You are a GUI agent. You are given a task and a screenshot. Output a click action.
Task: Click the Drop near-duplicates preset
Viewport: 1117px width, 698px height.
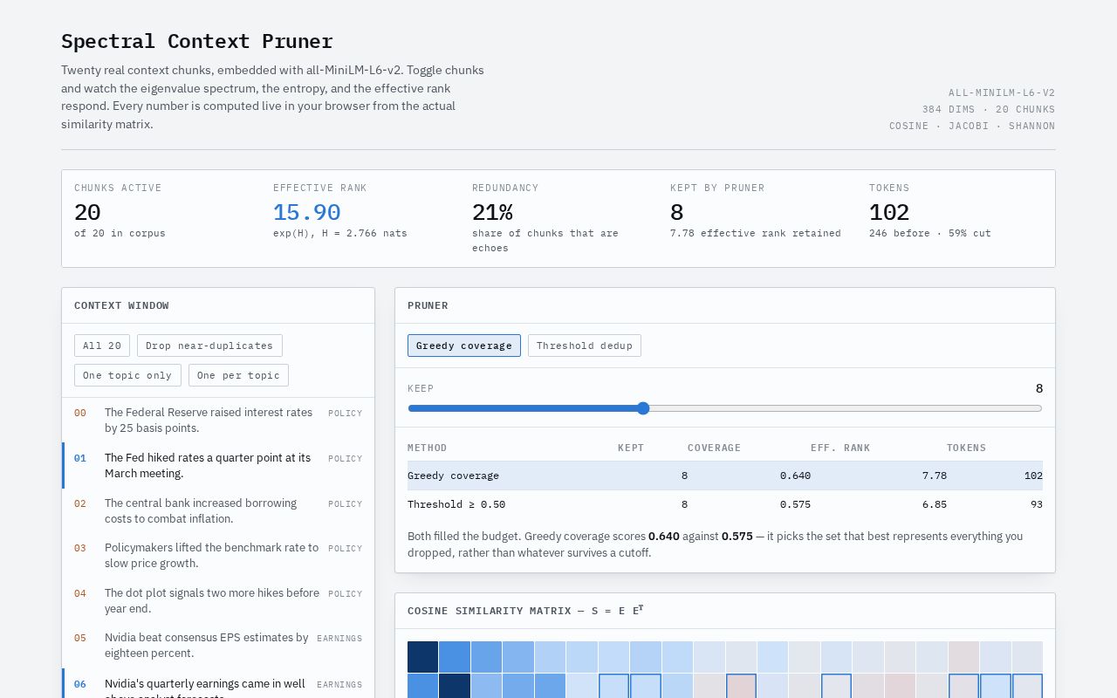tap(209, 346)
